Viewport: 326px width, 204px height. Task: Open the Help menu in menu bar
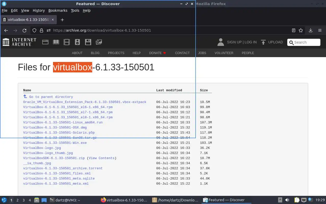tap(87, 10)
